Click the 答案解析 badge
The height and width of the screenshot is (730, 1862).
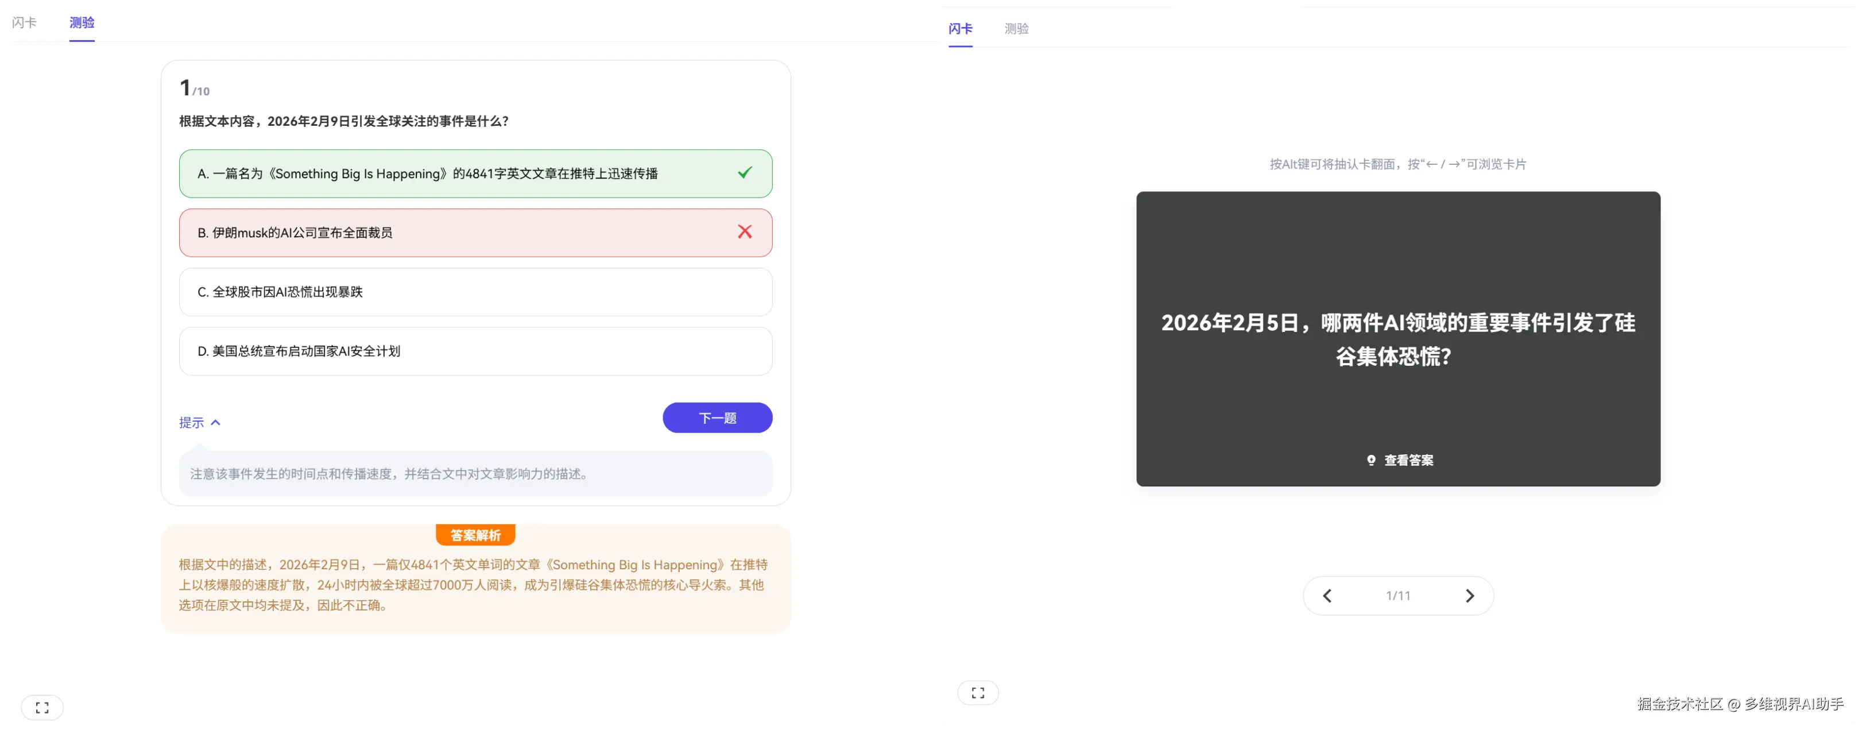475,535
